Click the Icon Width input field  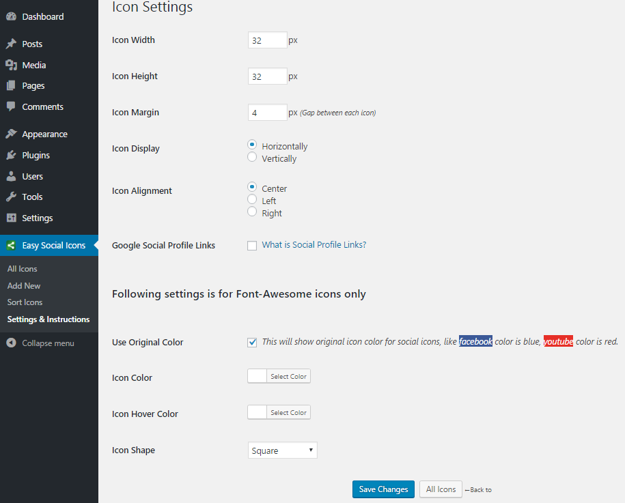268,40
